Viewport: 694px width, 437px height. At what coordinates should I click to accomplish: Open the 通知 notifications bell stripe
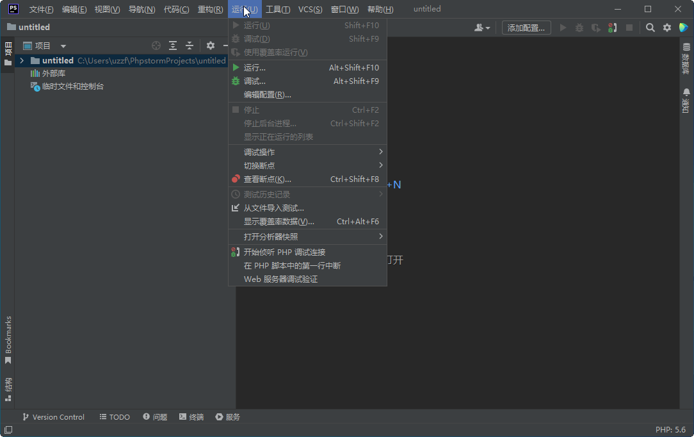[x=686, y=101]
